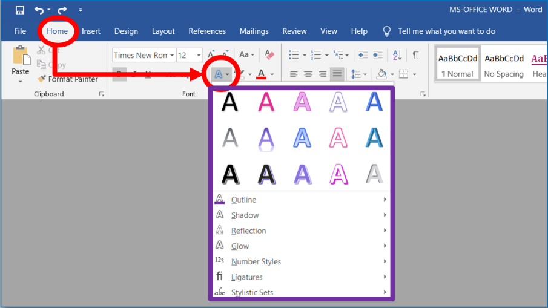Apply the No Spacing style
The image size is (548, 308).
(504, 65)
